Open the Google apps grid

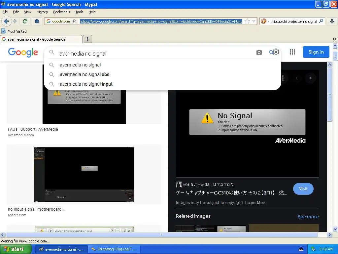pos(292,52)
